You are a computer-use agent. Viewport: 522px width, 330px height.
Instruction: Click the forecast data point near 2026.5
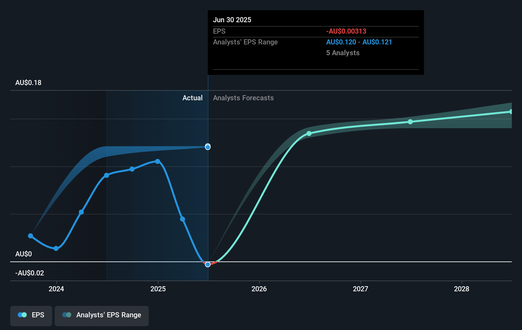coord(309,134)
